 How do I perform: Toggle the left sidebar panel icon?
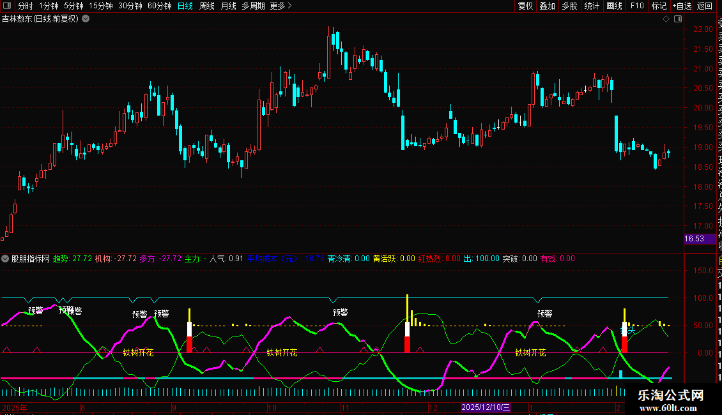pyautogui.click(x=6, y=6)
